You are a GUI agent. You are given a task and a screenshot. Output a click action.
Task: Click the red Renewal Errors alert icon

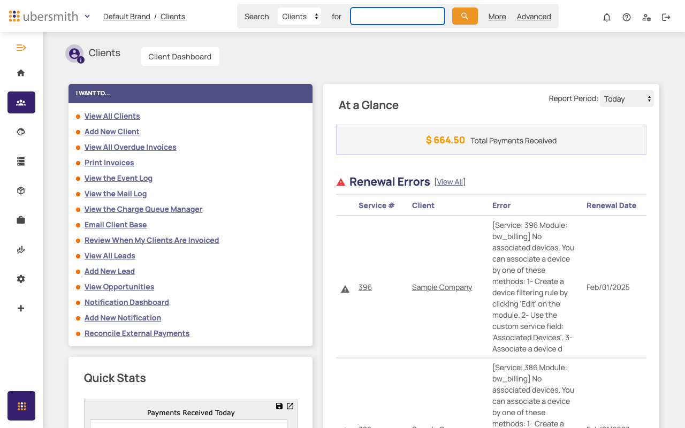[x=341, y=182]
